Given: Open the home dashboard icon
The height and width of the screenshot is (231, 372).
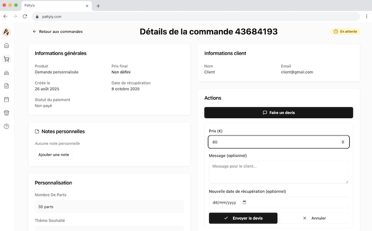Looking at the screenshot, I should [7, 45].
